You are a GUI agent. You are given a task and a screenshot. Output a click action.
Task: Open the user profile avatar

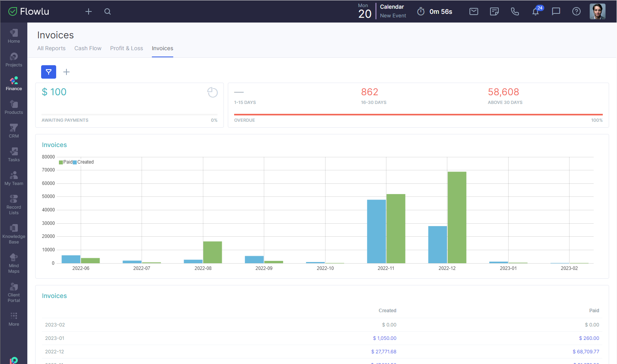[x=597, y=11]
